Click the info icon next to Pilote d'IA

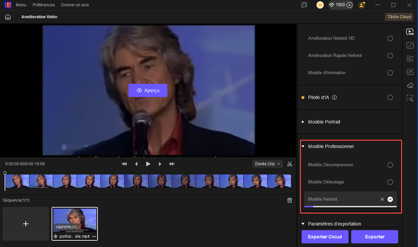(334, 98)
